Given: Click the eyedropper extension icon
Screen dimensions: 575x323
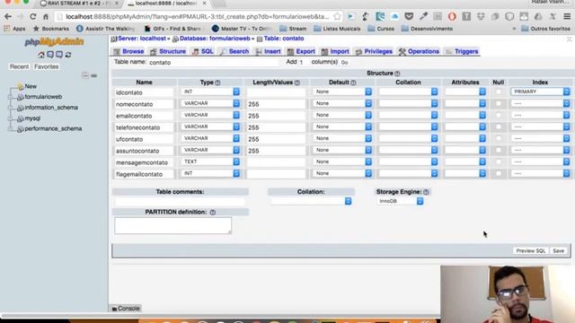Looking at the screenshot, I should pyautogui.click(x=423, y=16).
